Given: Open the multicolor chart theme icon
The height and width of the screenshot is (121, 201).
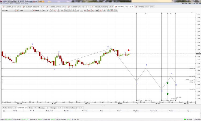Looking at the screenshot, I should (x=109, y=10).
